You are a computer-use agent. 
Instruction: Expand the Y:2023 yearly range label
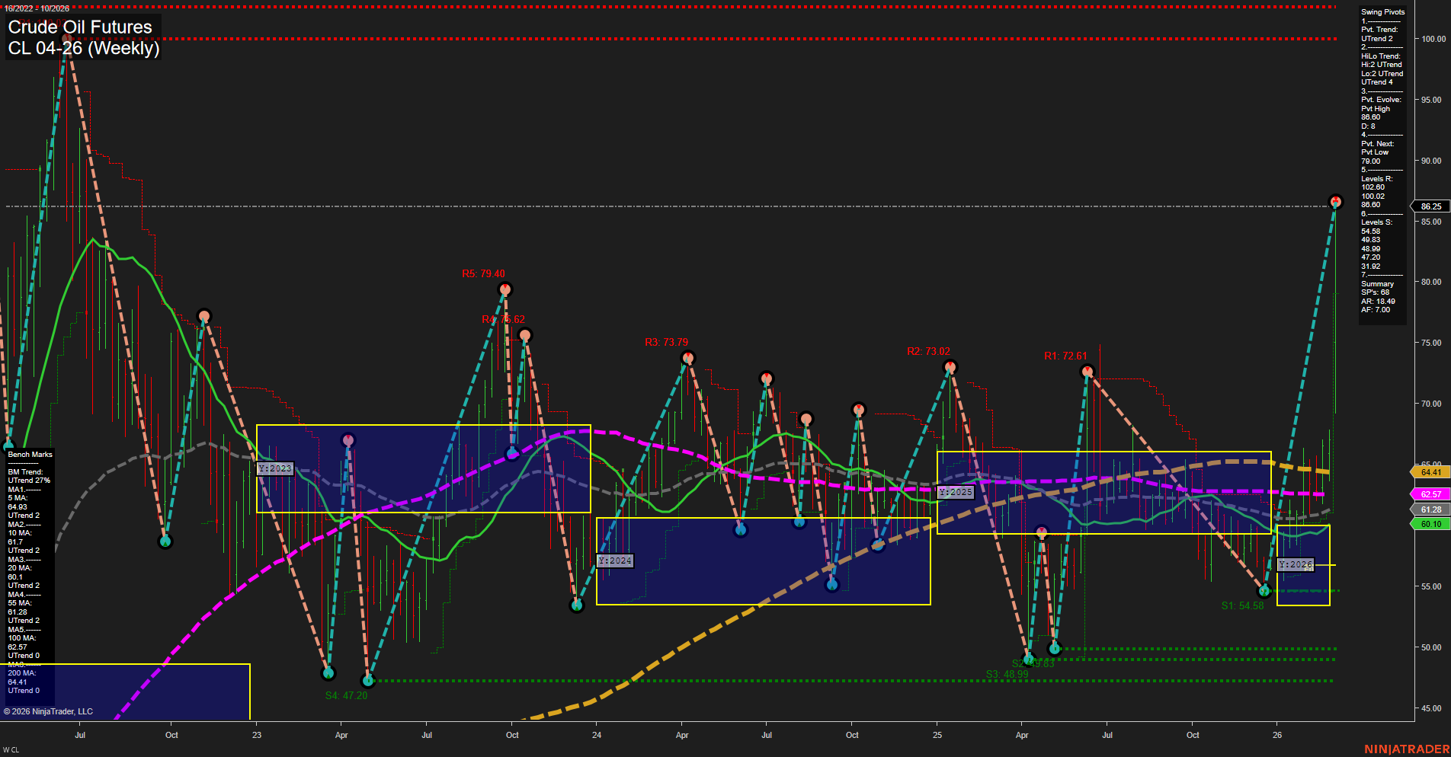click(274, 468)
